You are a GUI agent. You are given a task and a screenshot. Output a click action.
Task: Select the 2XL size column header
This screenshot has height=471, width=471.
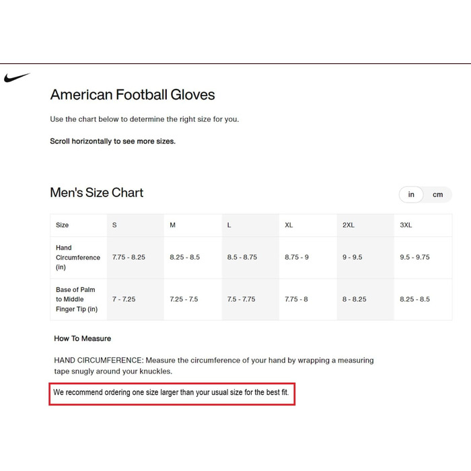tap(365, 225)
